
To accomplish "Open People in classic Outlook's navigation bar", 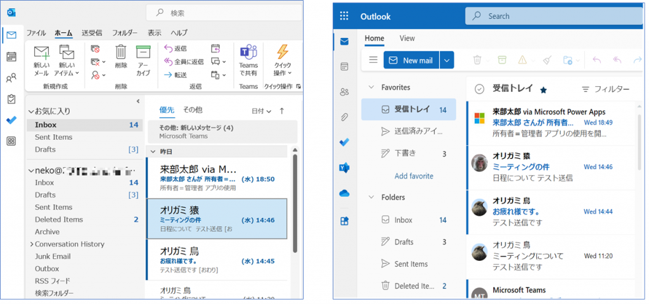I will [x=11, y=78].
